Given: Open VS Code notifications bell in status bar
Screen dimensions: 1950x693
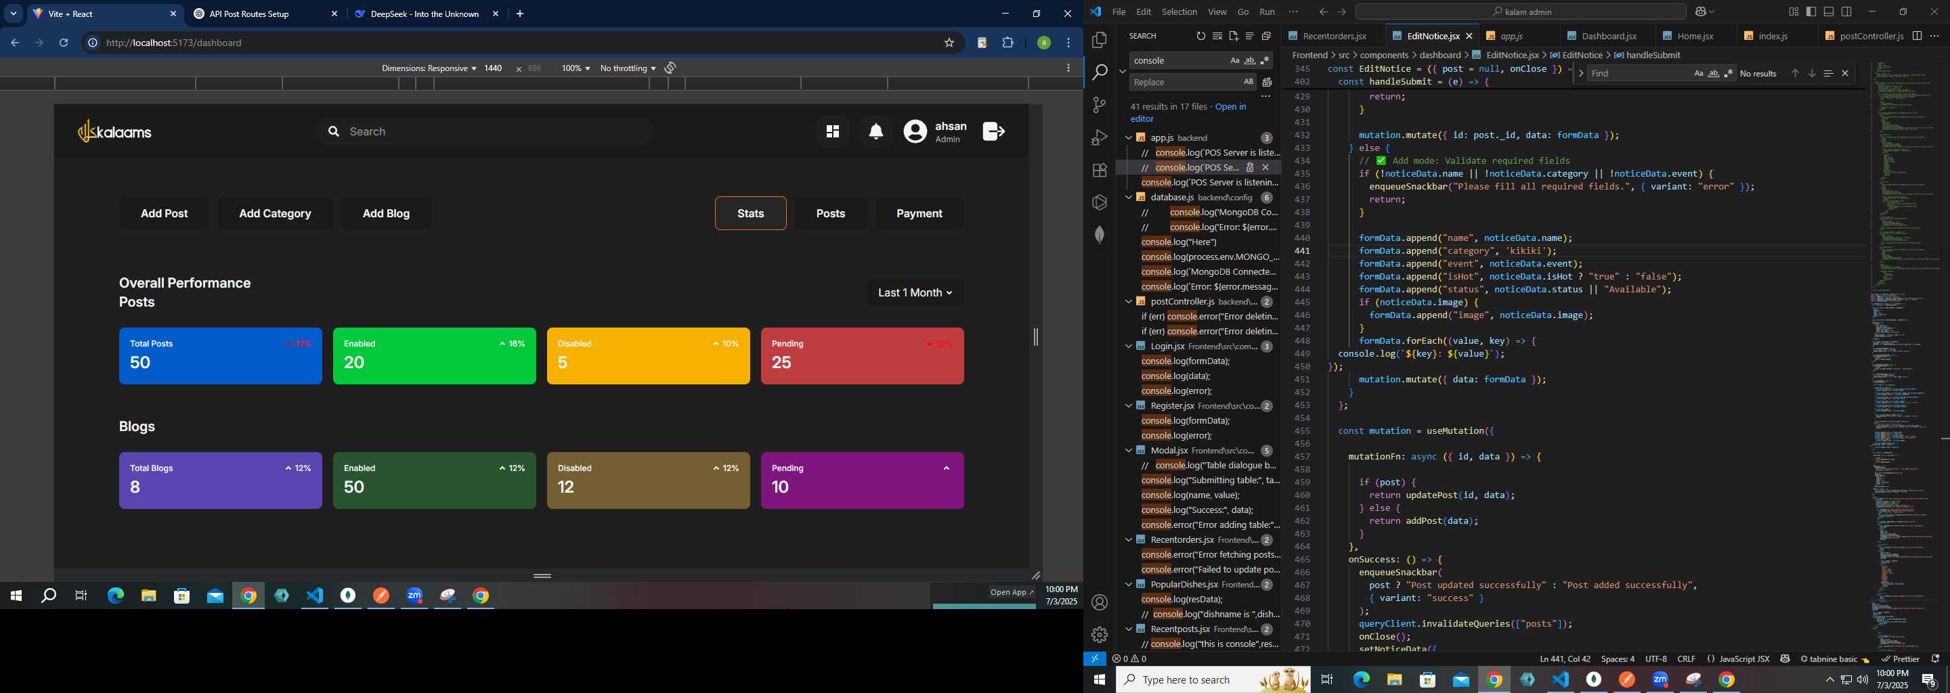Looking at the screenshot, I should [1936, 659].
